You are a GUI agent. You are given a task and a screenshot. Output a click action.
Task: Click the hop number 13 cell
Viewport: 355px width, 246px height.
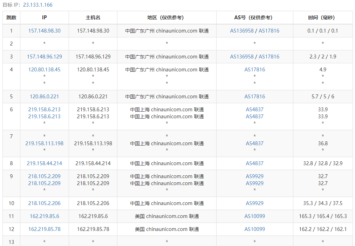pos(11,242)
